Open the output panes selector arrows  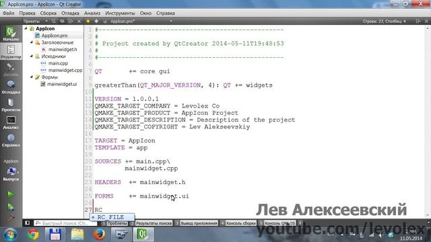[x=300, y=223]
